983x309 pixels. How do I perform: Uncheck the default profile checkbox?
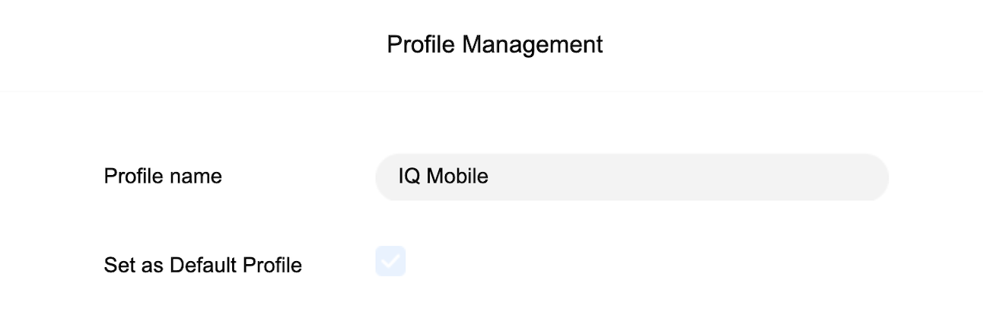click(x=390, y=261)
